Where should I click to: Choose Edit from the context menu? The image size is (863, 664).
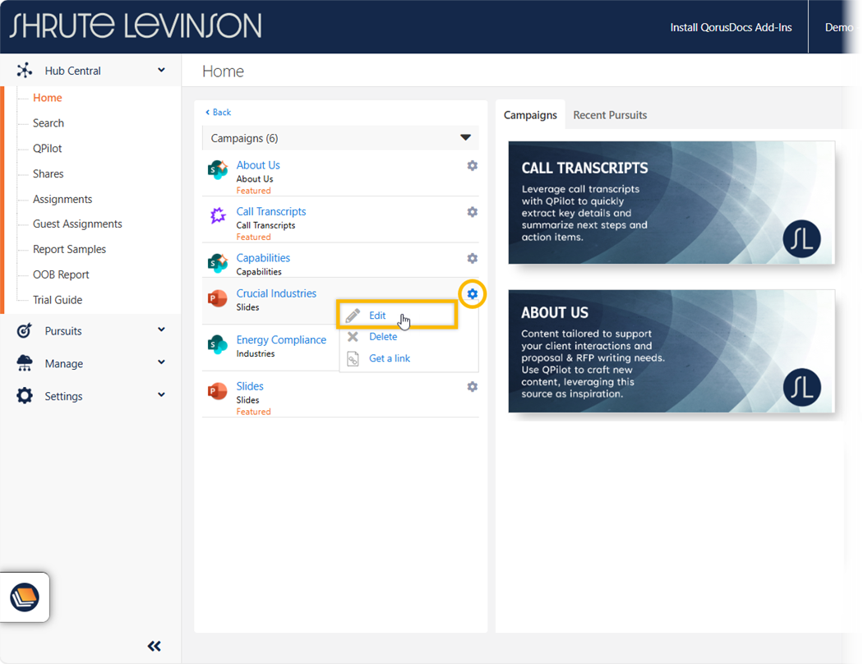tap(377, 316)
